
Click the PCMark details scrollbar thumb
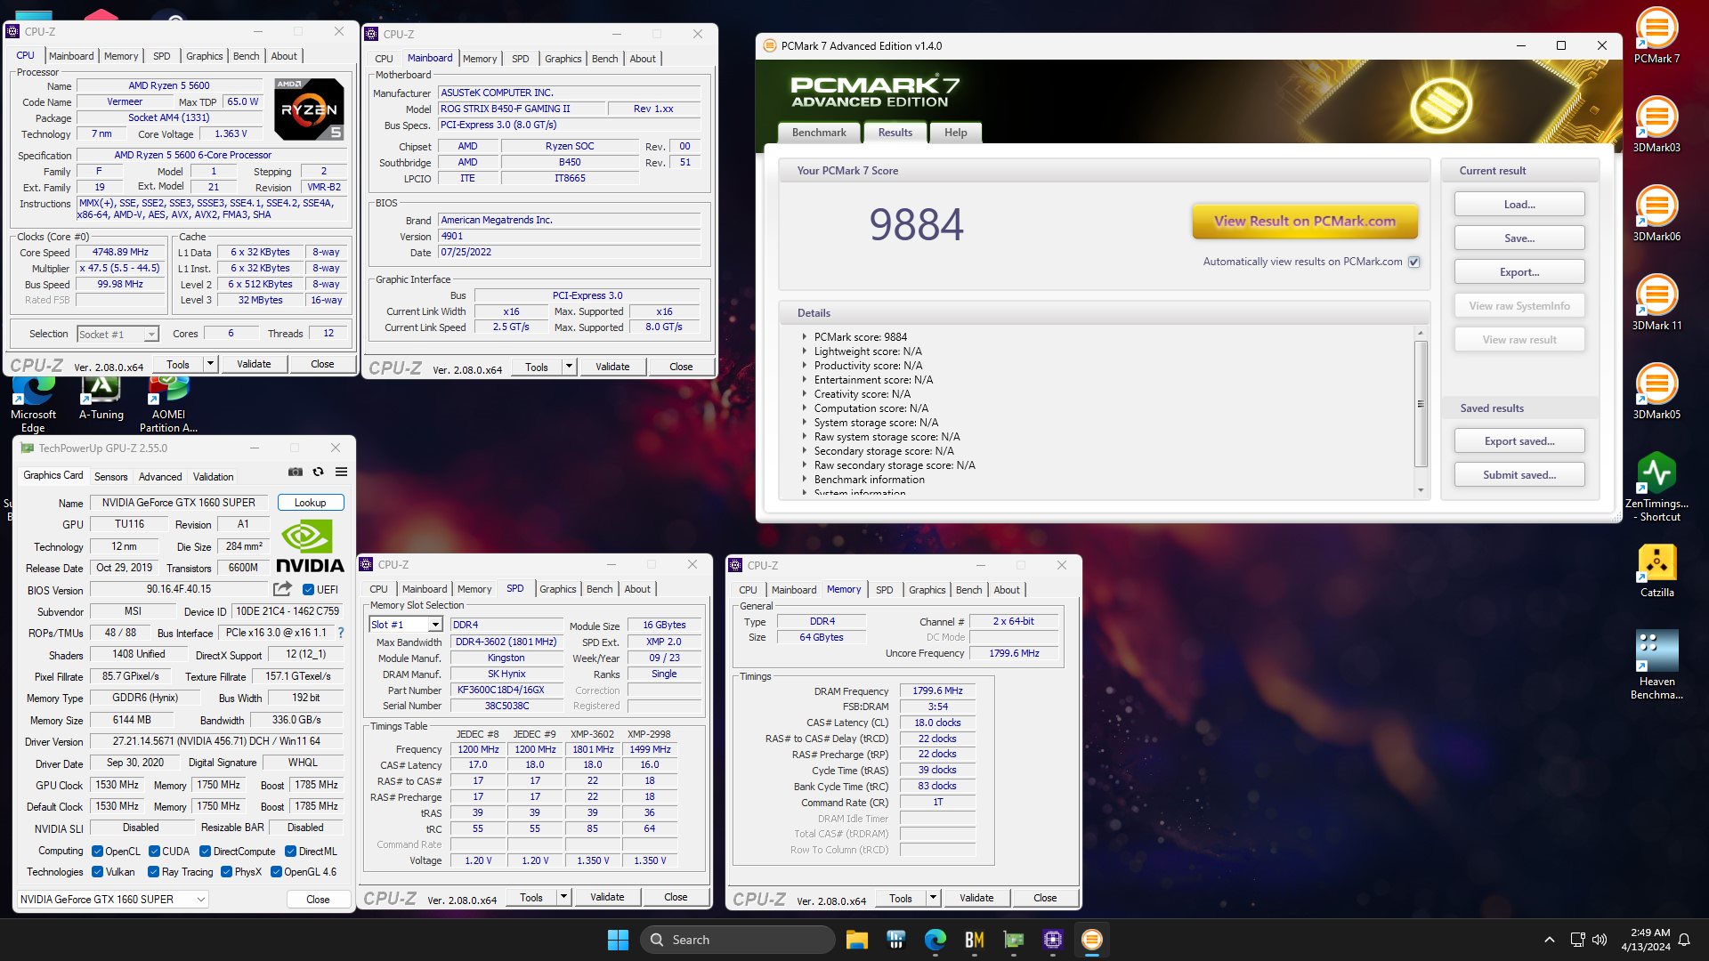[1421, 404]
